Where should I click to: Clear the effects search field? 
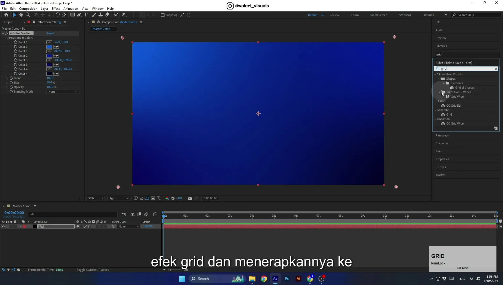[496, 69]
